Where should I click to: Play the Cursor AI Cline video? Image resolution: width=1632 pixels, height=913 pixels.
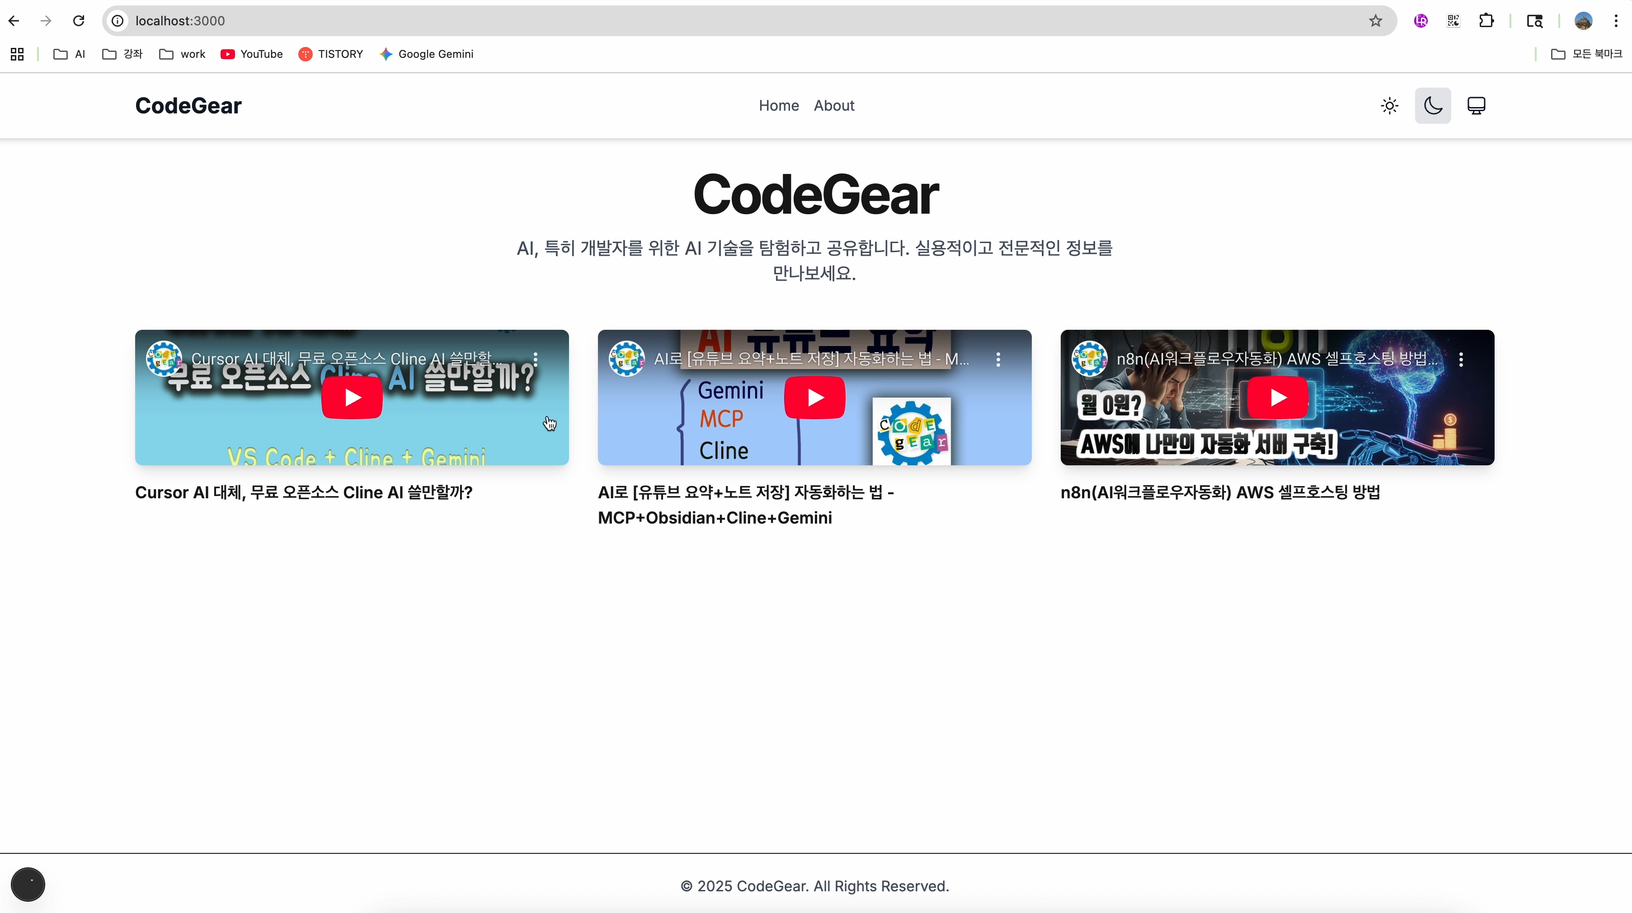point(352,398)
